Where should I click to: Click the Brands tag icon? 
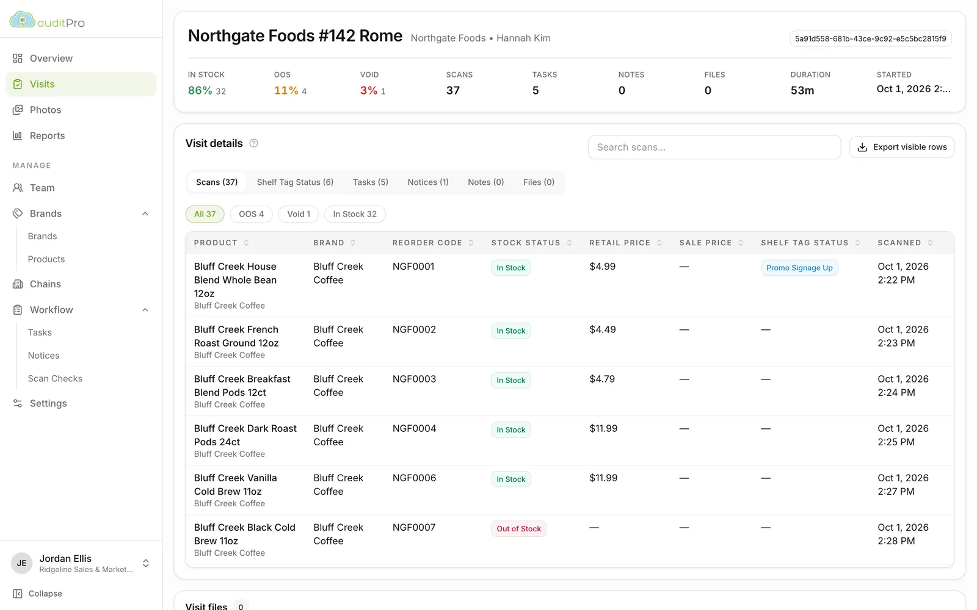pyautogui.click(x=18, y=213)
